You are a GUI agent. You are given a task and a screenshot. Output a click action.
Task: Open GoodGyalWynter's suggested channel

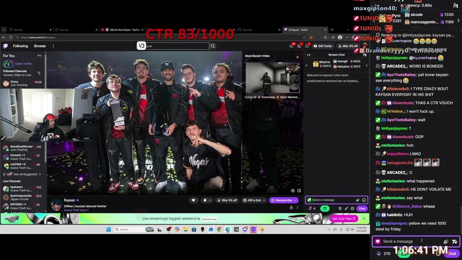coord(22,148)
